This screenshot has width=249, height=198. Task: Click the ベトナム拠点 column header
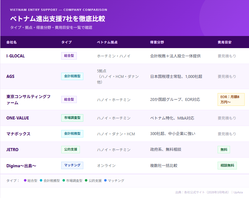pyautogui.click(x=107, y=42)
